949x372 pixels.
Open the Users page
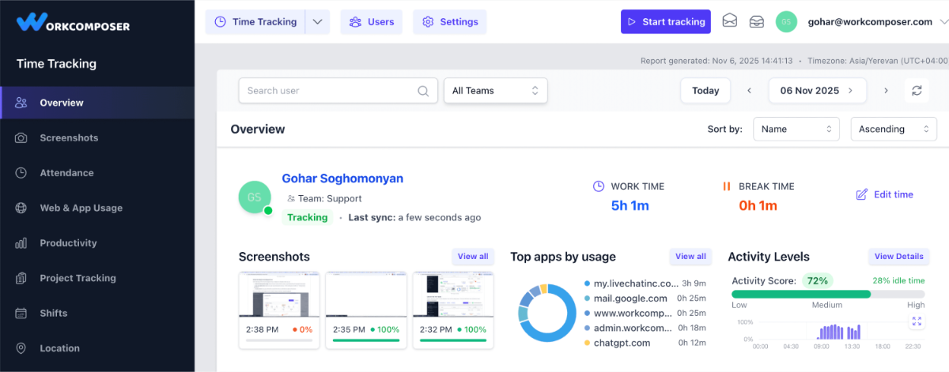point(372,22)
